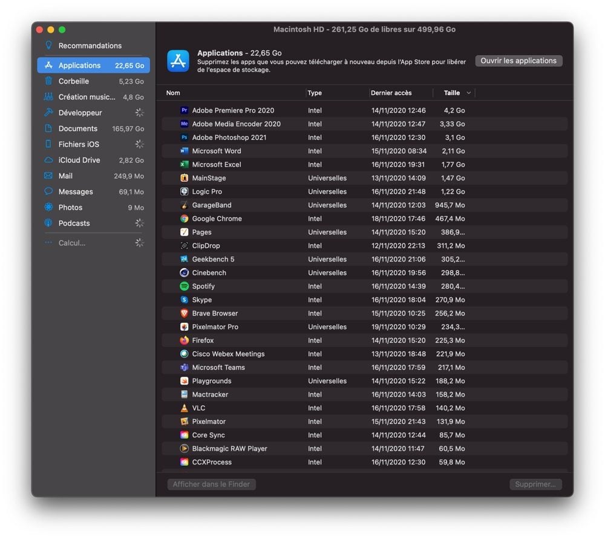Click the VLC cone icon
This screenshot has height=539, width=605.
(184, 408)
